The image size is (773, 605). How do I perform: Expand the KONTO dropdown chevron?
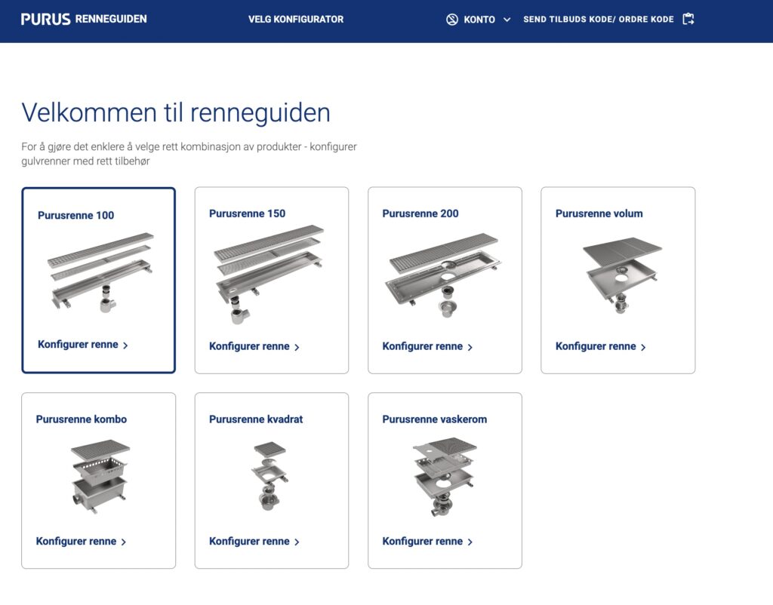[x=507, y=20]
